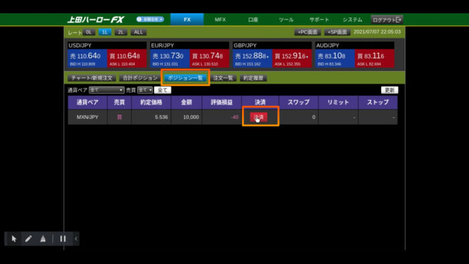Toggle the 0L rate layout
The image size is (469, 264).
(89, 32)
